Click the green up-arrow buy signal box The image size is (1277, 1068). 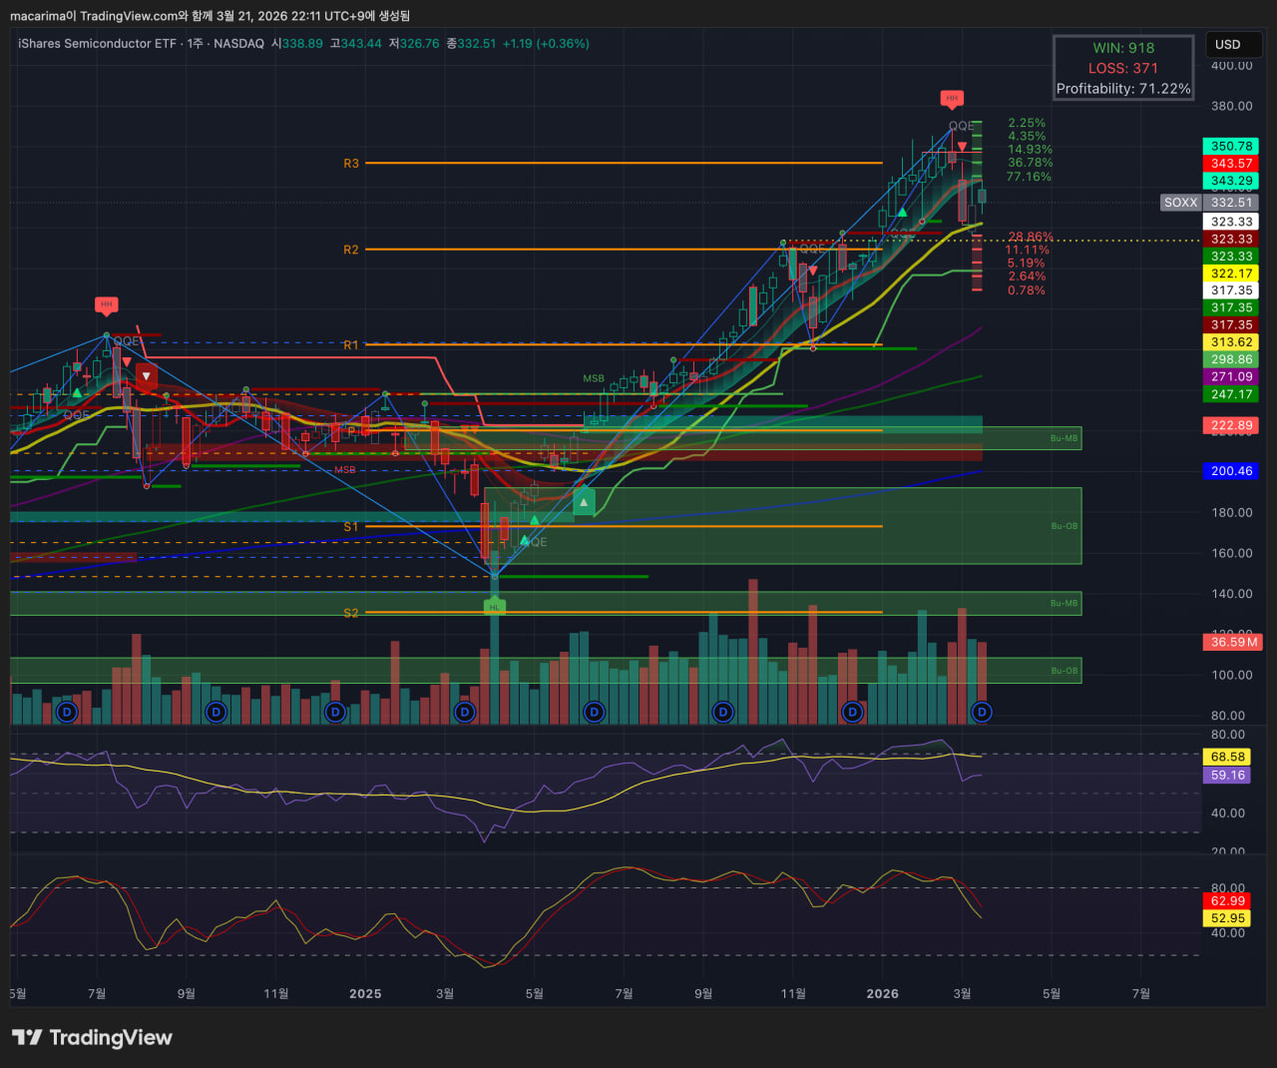pos(584,502)
